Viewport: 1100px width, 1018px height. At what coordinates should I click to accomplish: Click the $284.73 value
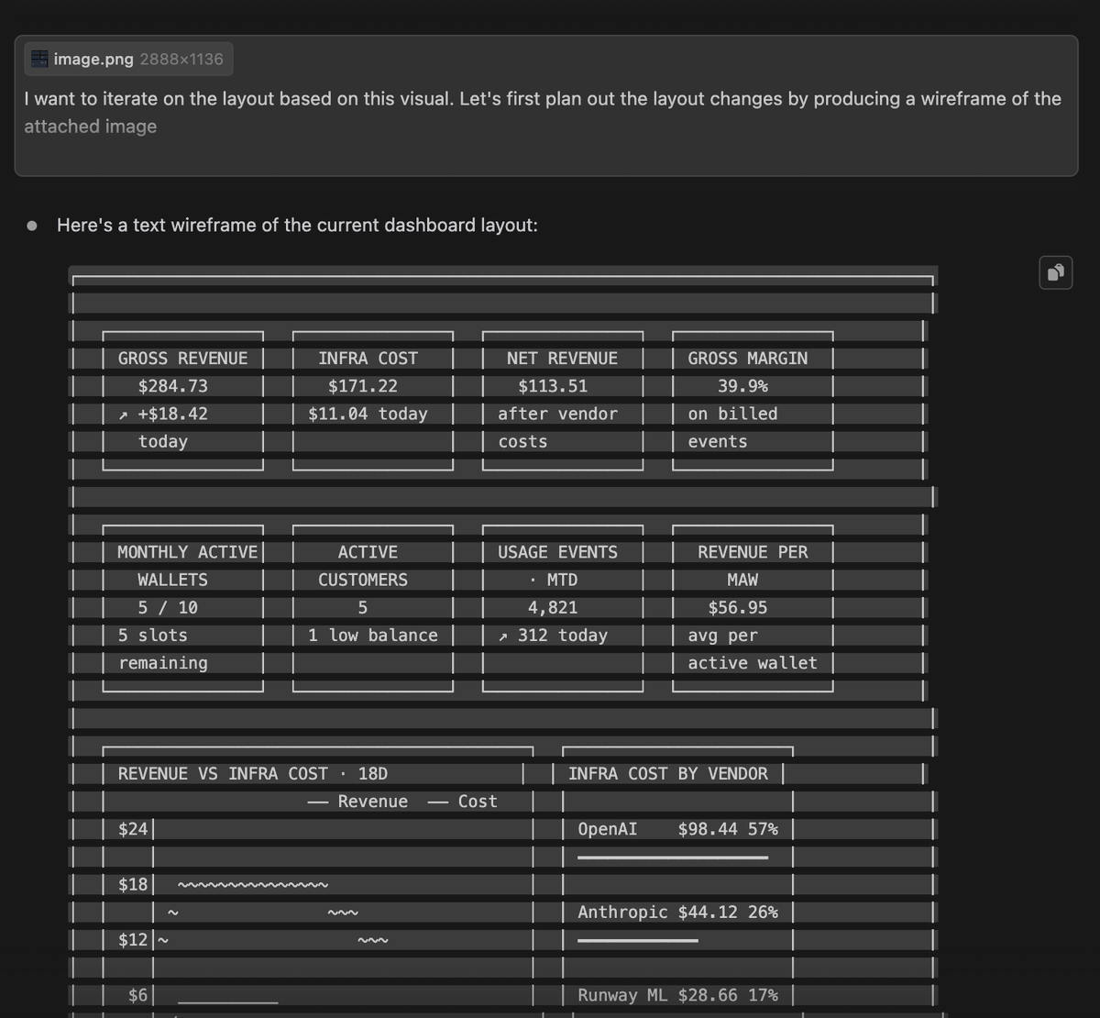coord(173,386)
